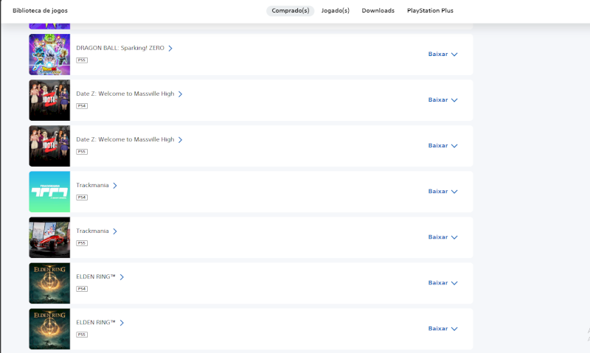590x353 pixels.
Task: Select the Trackmania PS5 red car thumbnail
Action: [x=49, y=237]
